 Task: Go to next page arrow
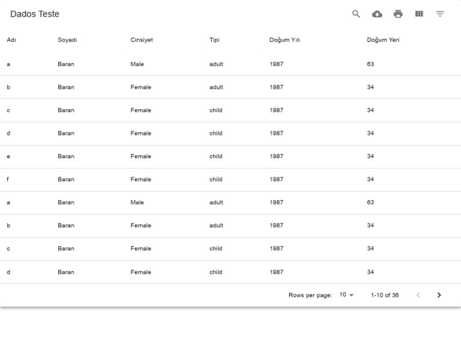tap(439, 295)
